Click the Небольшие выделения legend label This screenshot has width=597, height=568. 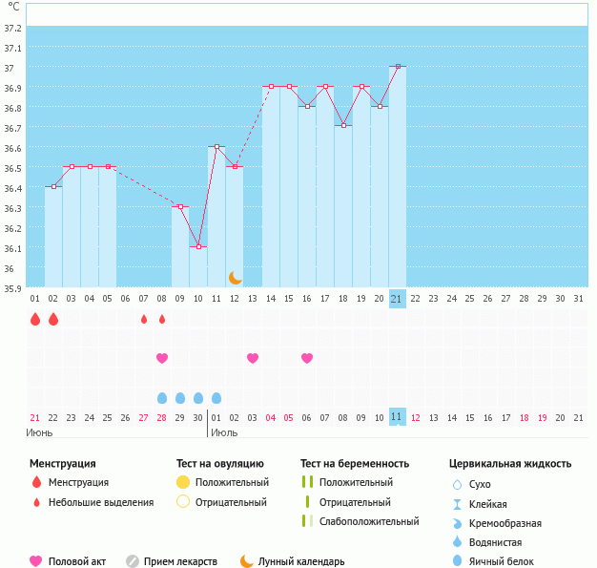tap(100, 502)
